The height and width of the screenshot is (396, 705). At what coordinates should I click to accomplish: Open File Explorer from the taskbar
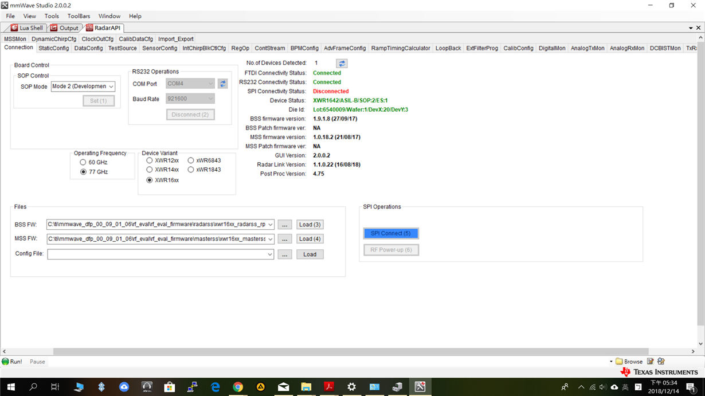[306, 387]
